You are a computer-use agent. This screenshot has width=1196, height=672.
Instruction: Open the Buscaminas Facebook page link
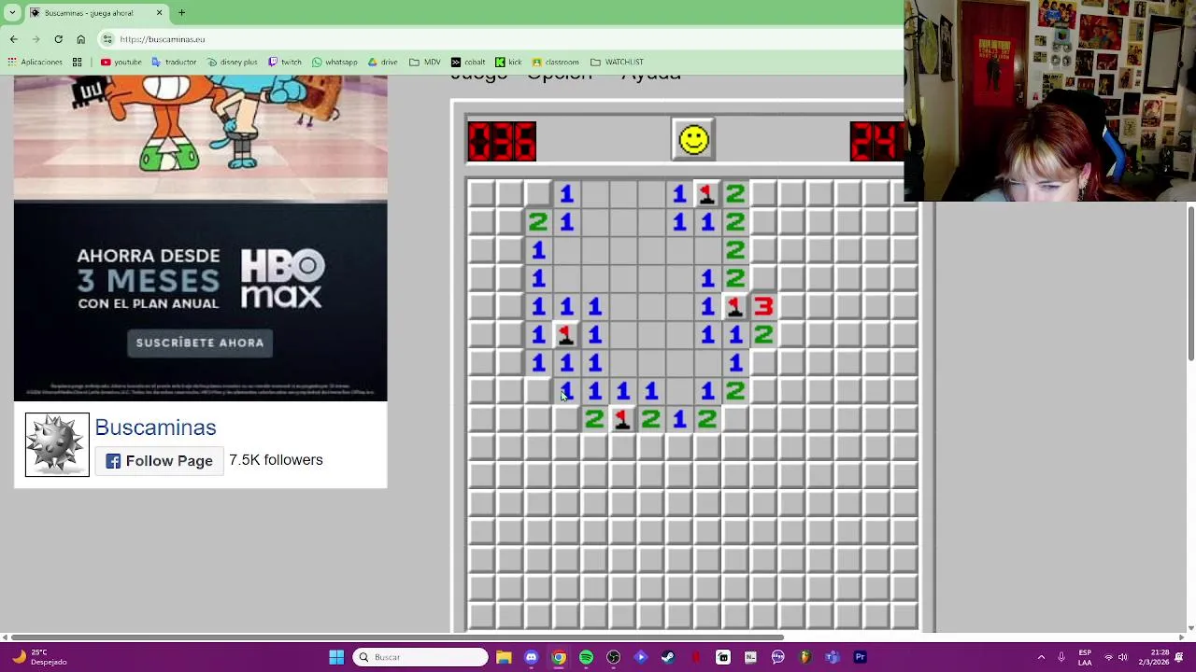(155, 427)
